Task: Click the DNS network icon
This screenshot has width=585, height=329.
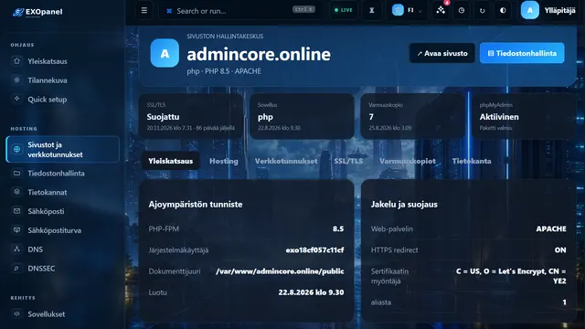Action: [x=16, y=249]
